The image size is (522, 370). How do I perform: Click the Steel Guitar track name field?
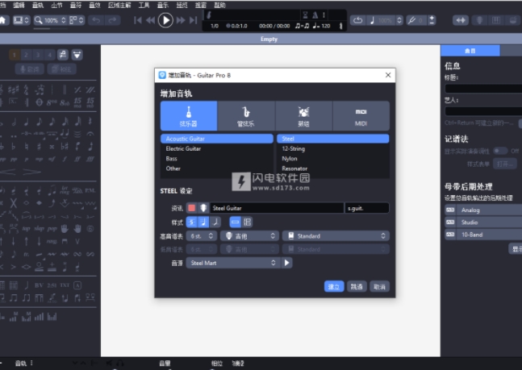tap(276, 208)
